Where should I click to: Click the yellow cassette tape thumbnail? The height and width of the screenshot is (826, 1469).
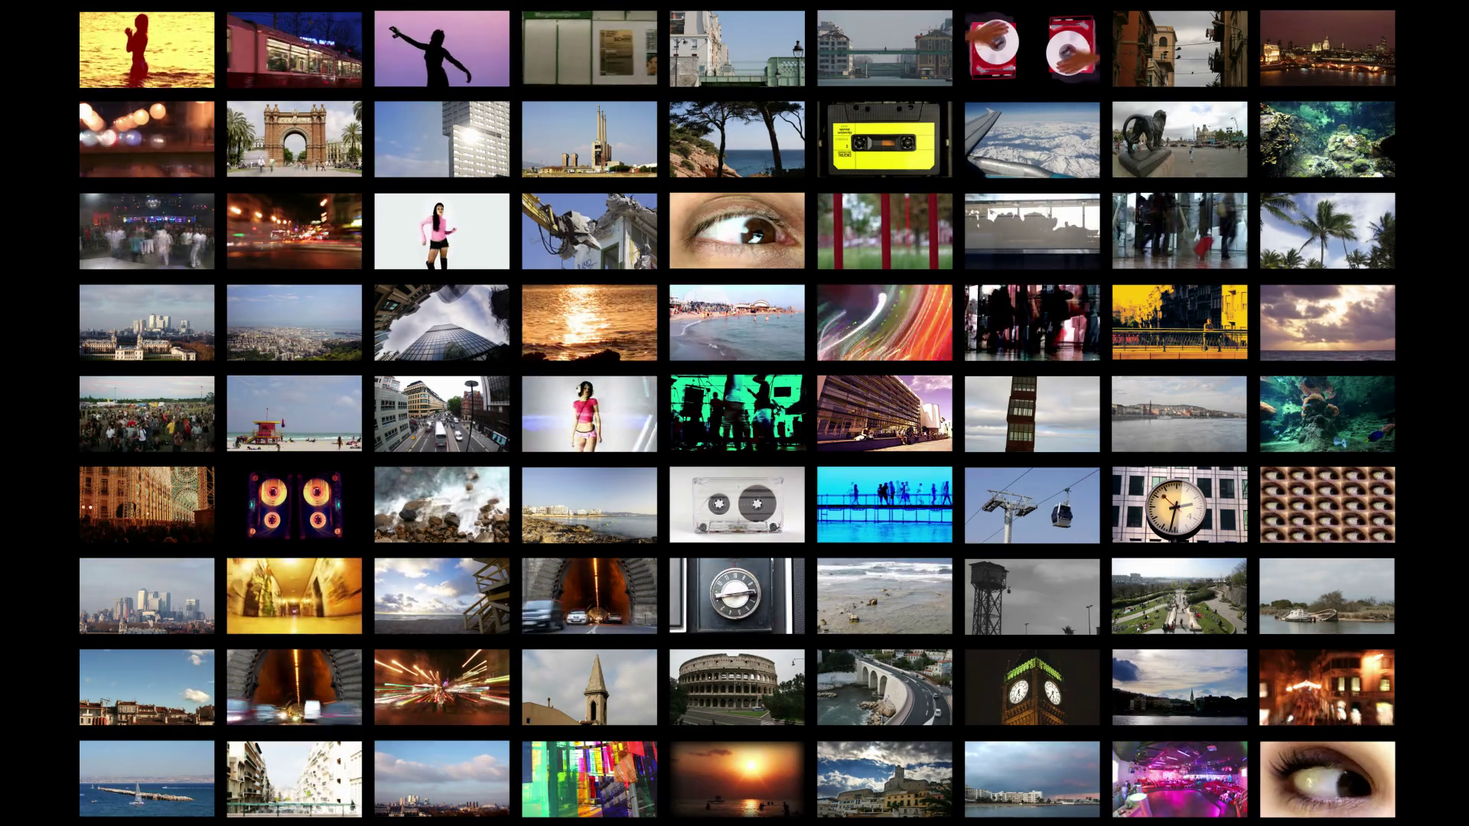point(884,139)
